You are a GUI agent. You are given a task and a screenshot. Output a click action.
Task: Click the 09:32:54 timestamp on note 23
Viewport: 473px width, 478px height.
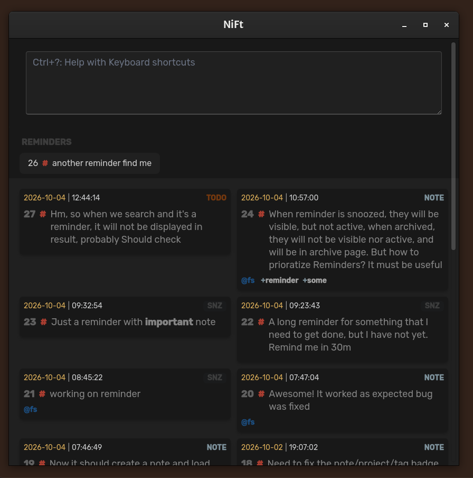87,306
